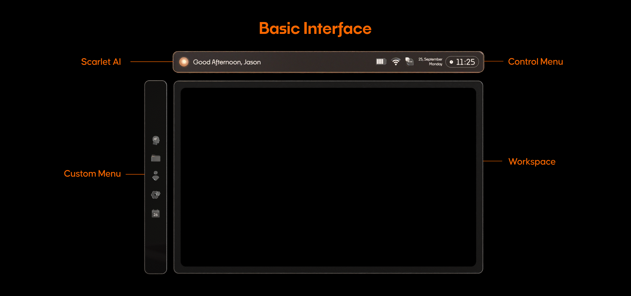Open settings gear in custom menu
Viewport: 631px width, 296px height.
[155, 195]
